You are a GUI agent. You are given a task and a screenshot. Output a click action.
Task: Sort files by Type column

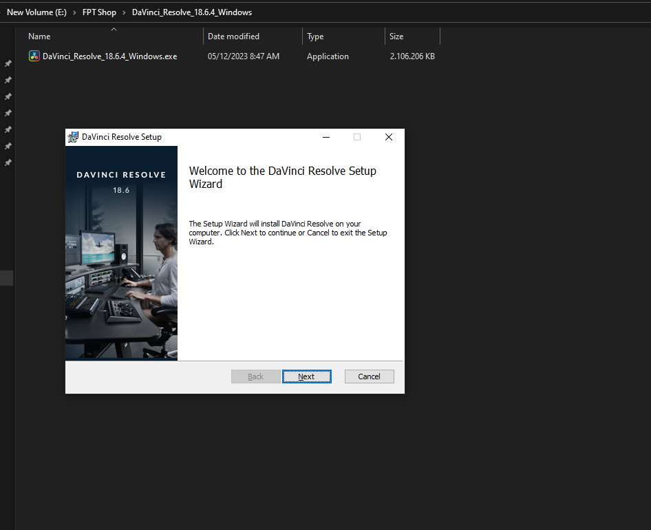coord(315,36)
